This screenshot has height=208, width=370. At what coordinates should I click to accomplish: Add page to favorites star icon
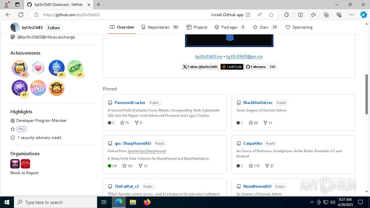[271, 15]
